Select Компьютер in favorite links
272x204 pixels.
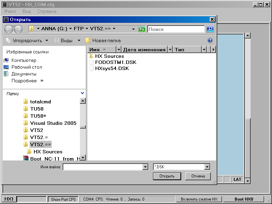(x=23, y=60)
